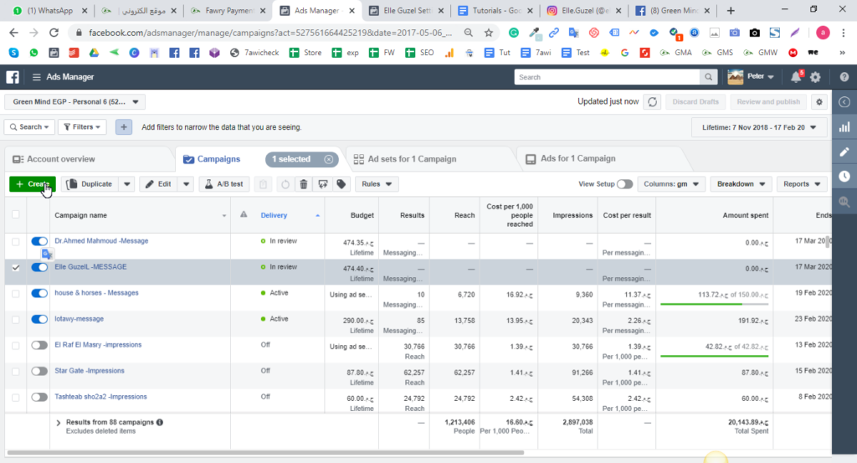Click the warning triangle column header
This screenshot has width=857, height=463.
244,215
